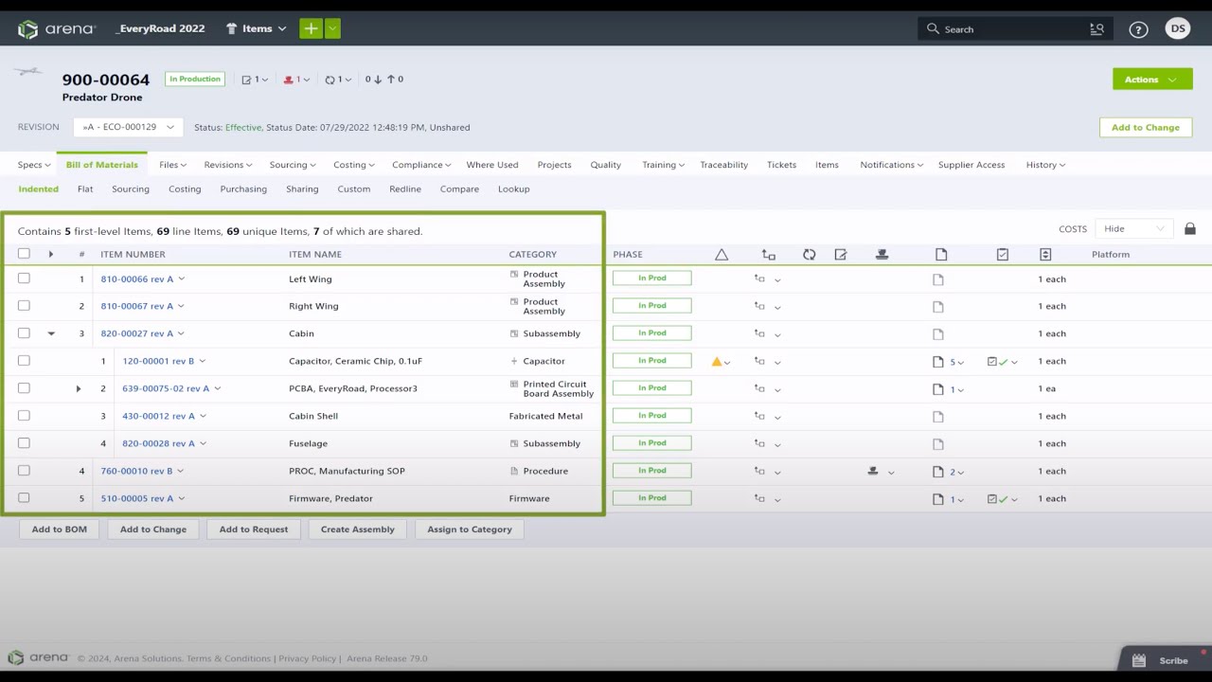1212x682 pixels.
Task: Click the Add to Change button top right
Action: pyautogui.click(x=1146, y=127)
